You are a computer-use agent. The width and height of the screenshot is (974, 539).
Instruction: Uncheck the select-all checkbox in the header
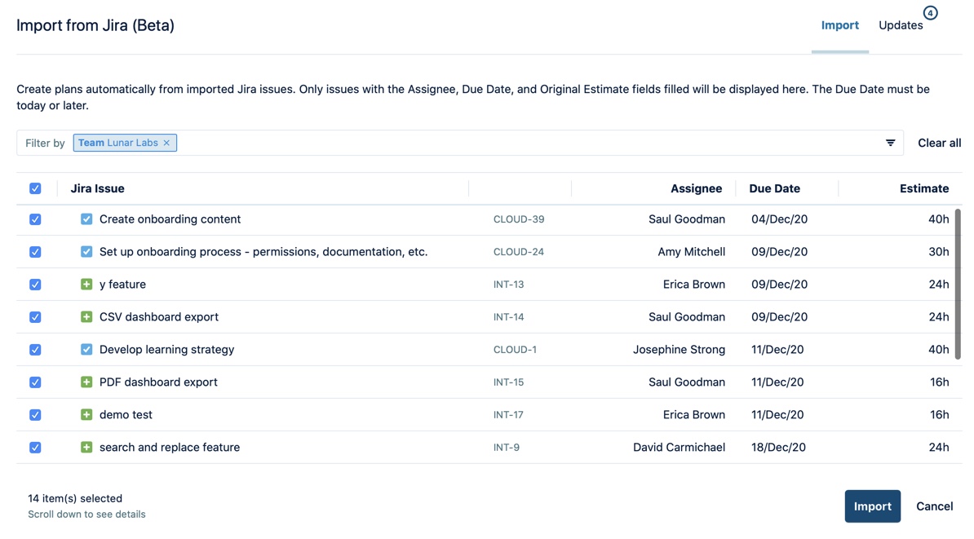pos(35,188)
